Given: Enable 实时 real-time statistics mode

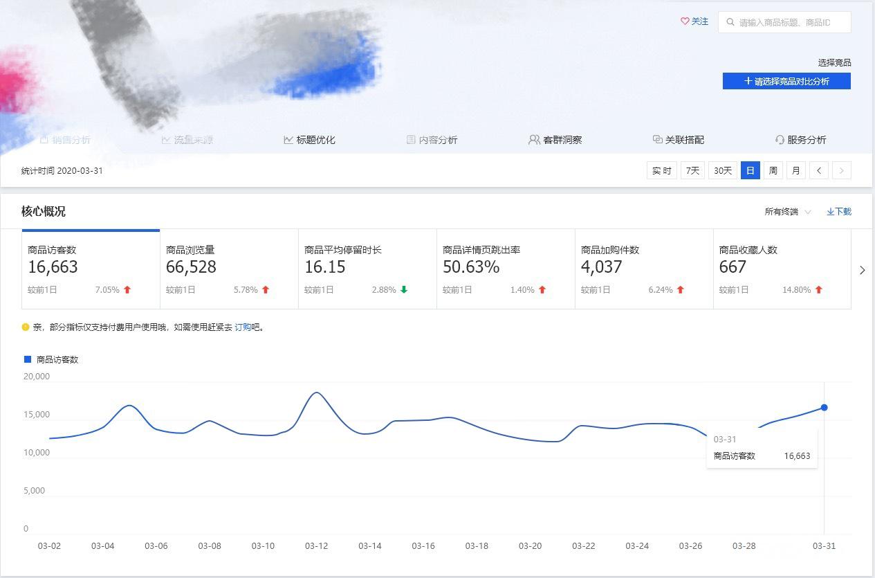Looking at the screenshot, I should coord(661,170).
